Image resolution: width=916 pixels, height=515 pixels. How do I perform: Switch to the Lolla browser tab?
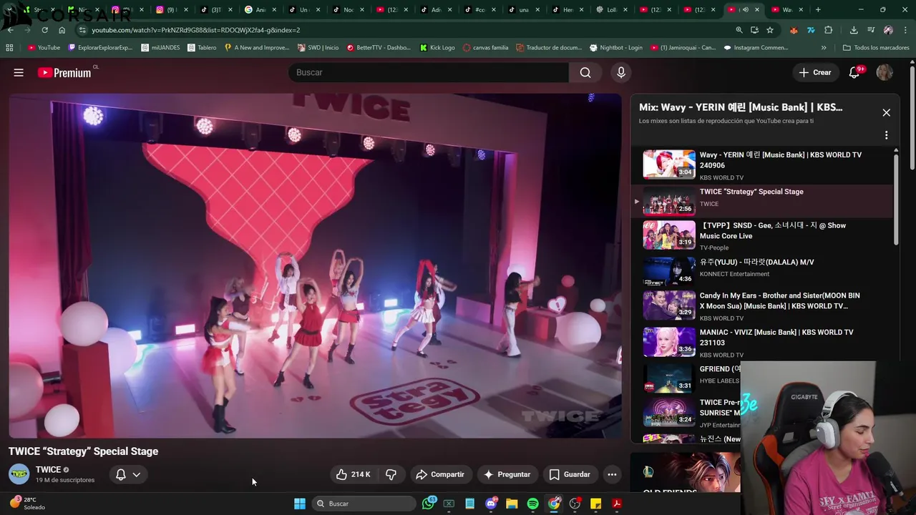pos(611,10)
